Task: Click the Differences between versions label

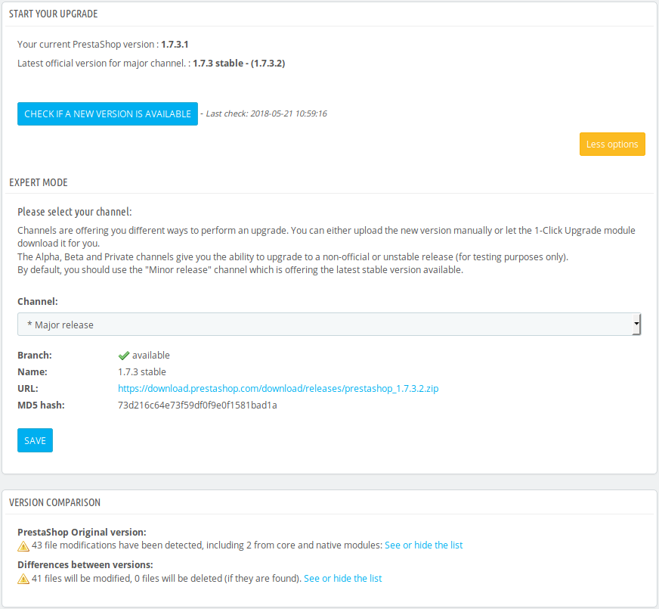Action: (85, 565)
